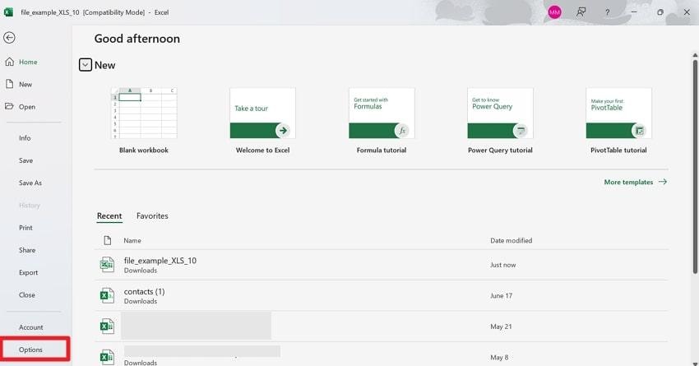699x366 pixels.
Task: Open file_example_XLS_10 from recent list
Action: click(382, 265)
